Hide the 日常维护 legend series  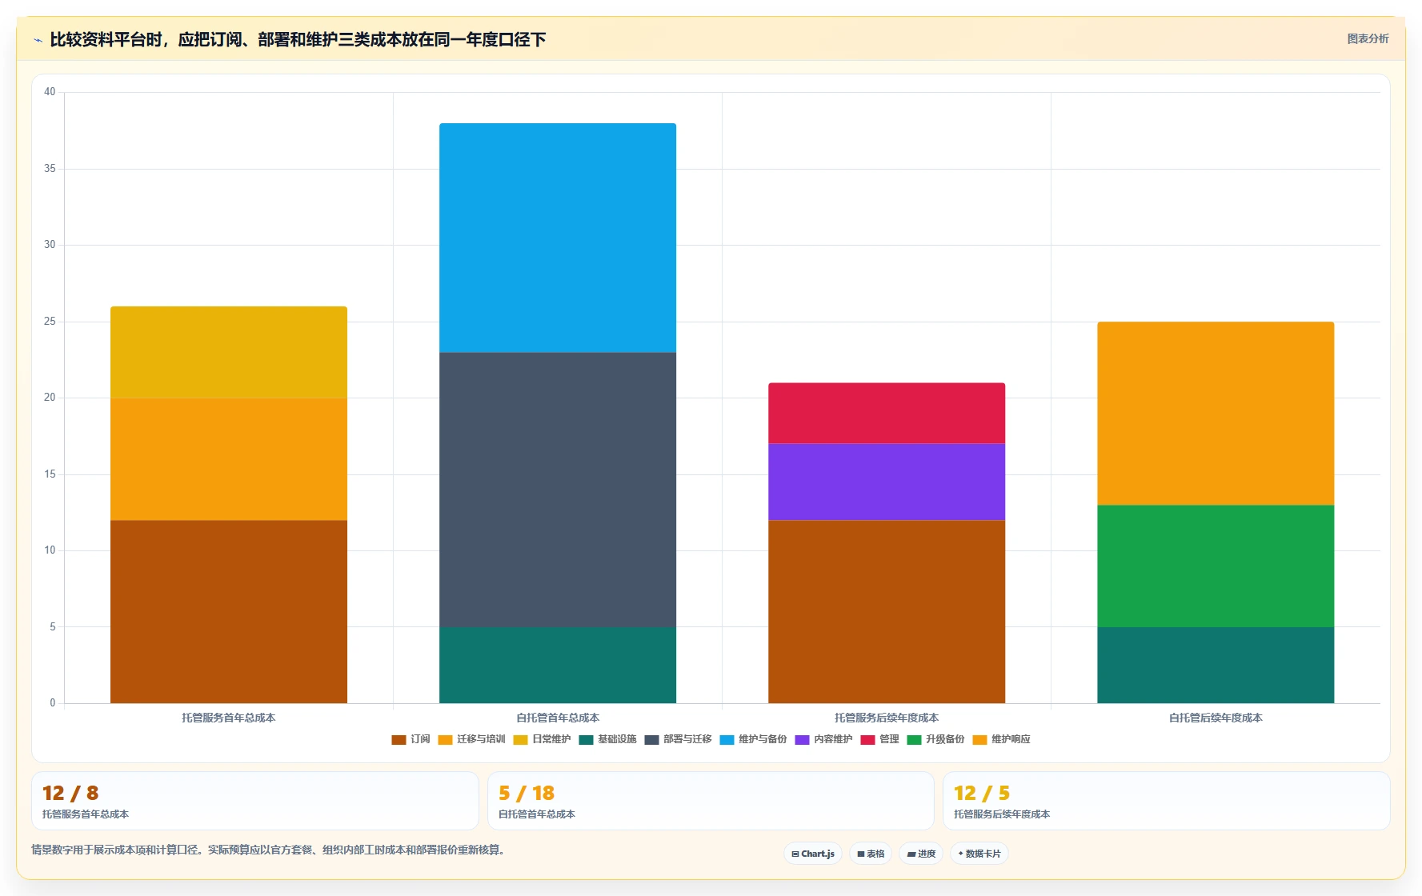point(542,739)
